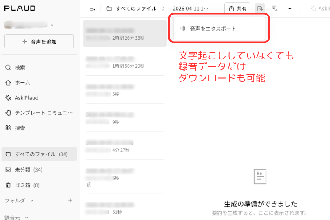Viewport: 330px width, 220px height.
Task: Open the three-dot more options menu
Action: coord(289,9)
